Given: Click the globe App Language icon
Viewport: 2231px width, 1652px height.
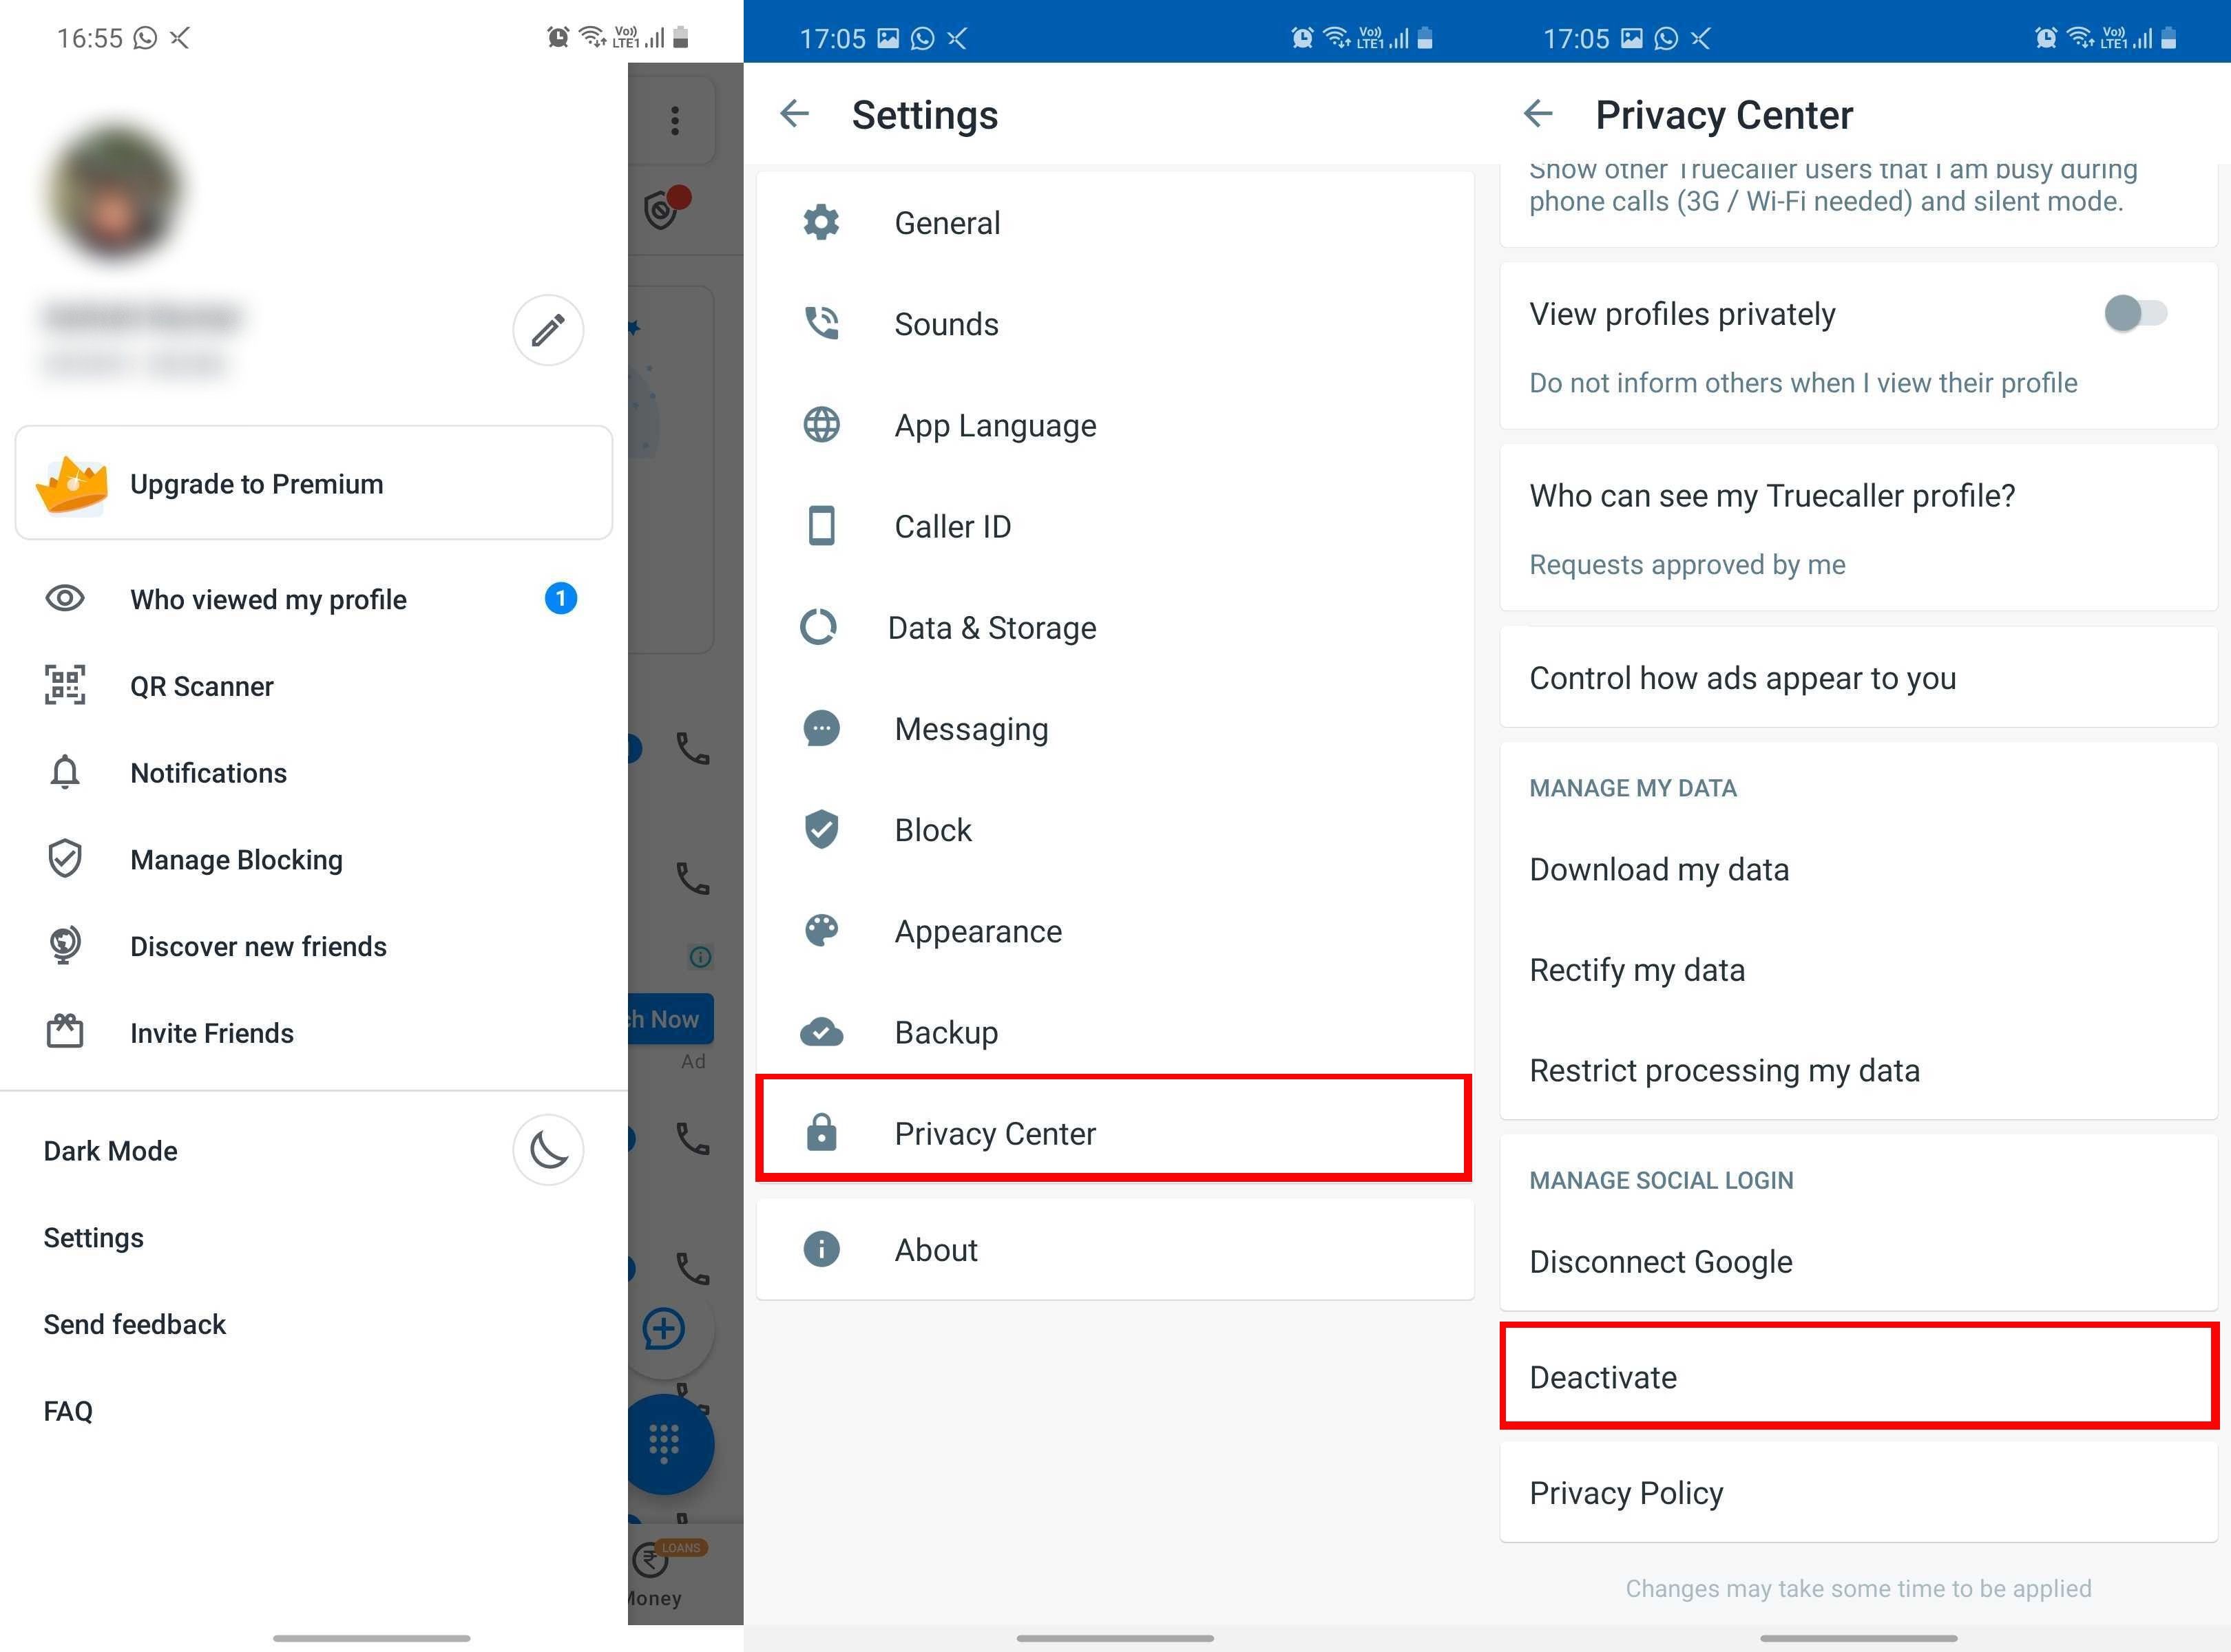Looking at the screenshot, I should click(821, 425).
